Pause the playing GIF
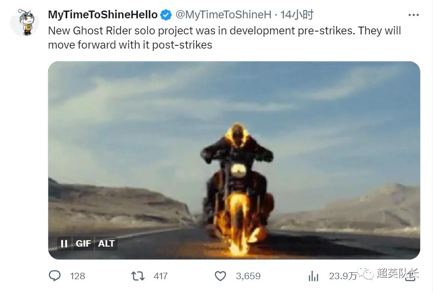The image size is (433, 292). pyautogui.click(x=64, y=244)
